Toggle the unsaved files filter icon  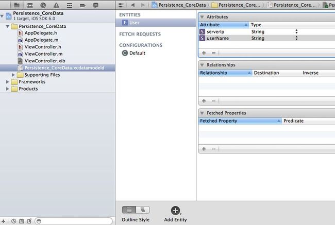[29, 221]
